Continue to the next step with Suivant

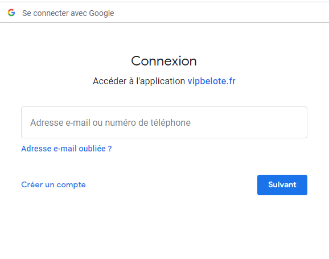[282, 185]
